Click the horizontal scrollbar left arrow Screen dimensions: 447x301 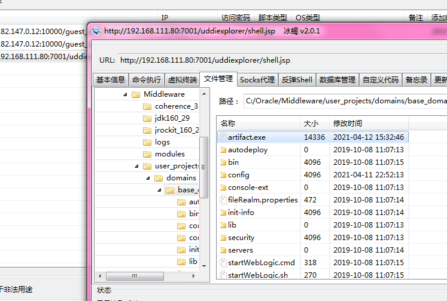100,276
